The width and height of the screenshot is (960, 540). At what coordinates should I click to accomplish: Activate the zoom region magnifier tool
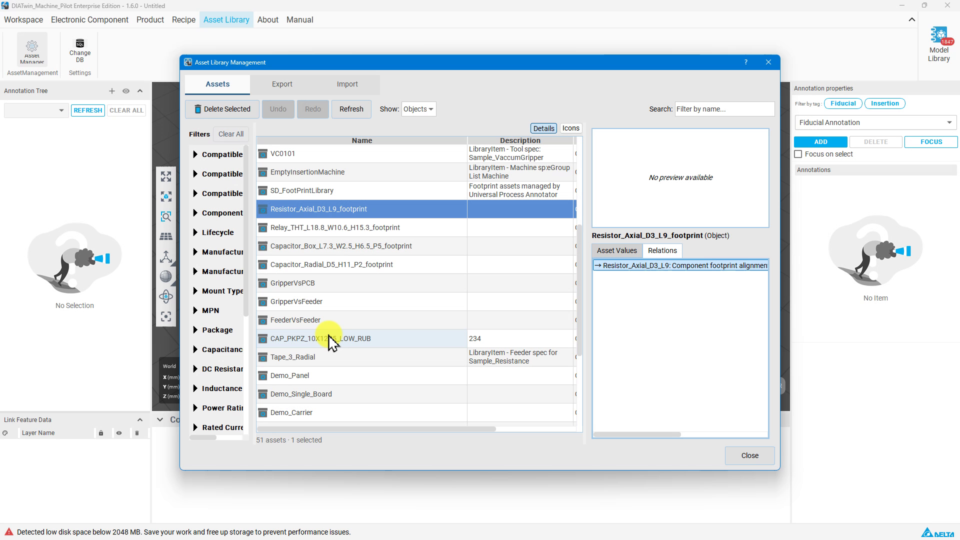click(166, 216)
